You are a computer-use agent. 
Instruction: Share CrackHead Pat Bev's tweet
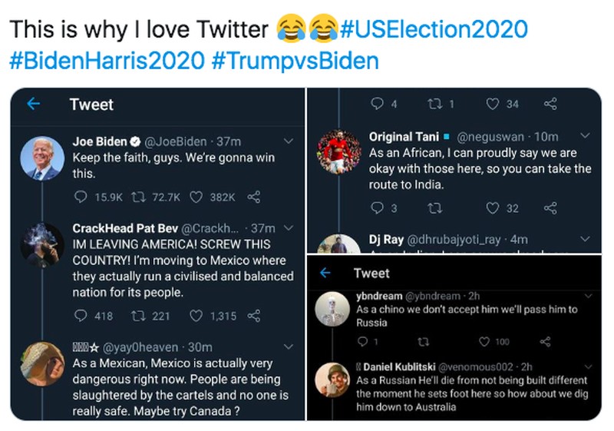click(x=253, y=316)
